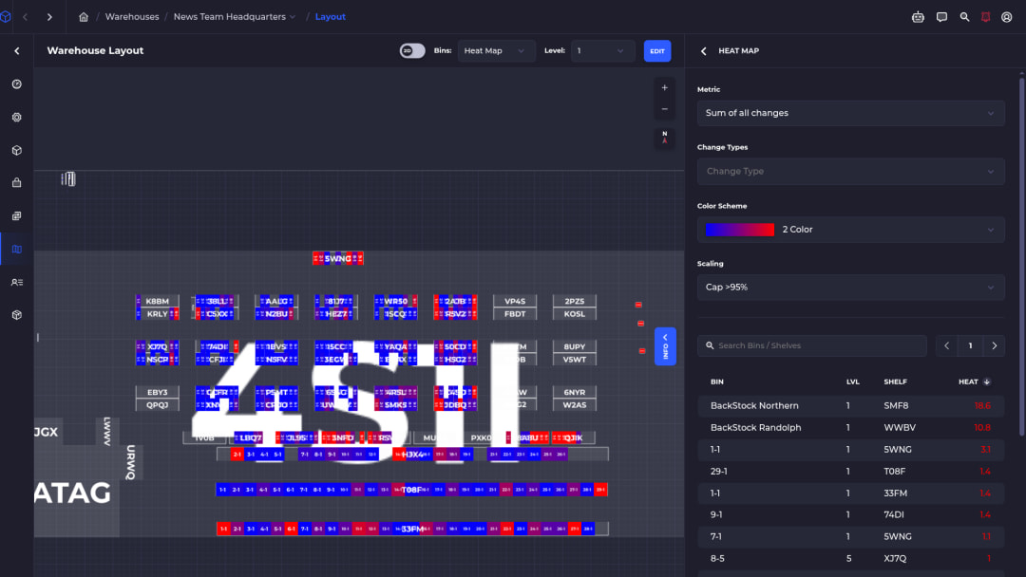The image size is (1026, 577).
Task: Open the Bins Heat Map dropdown
Action: click(x=496, y=51)
